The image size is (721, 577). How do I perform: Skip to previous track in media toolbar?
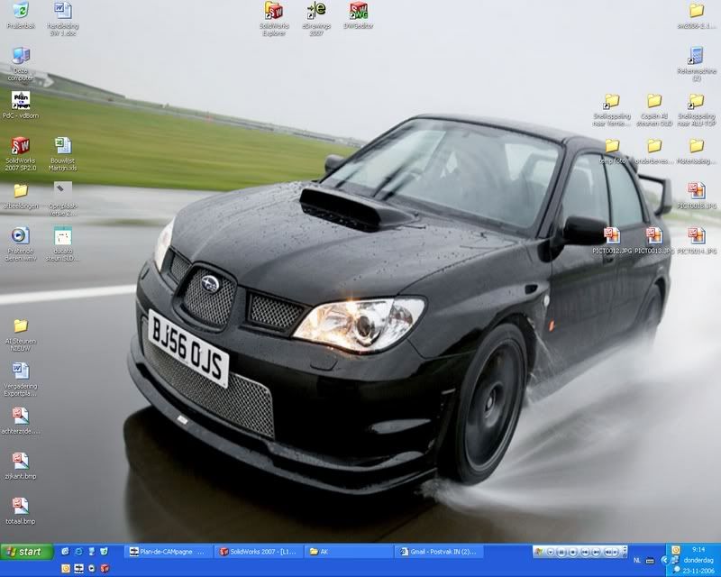585,552
